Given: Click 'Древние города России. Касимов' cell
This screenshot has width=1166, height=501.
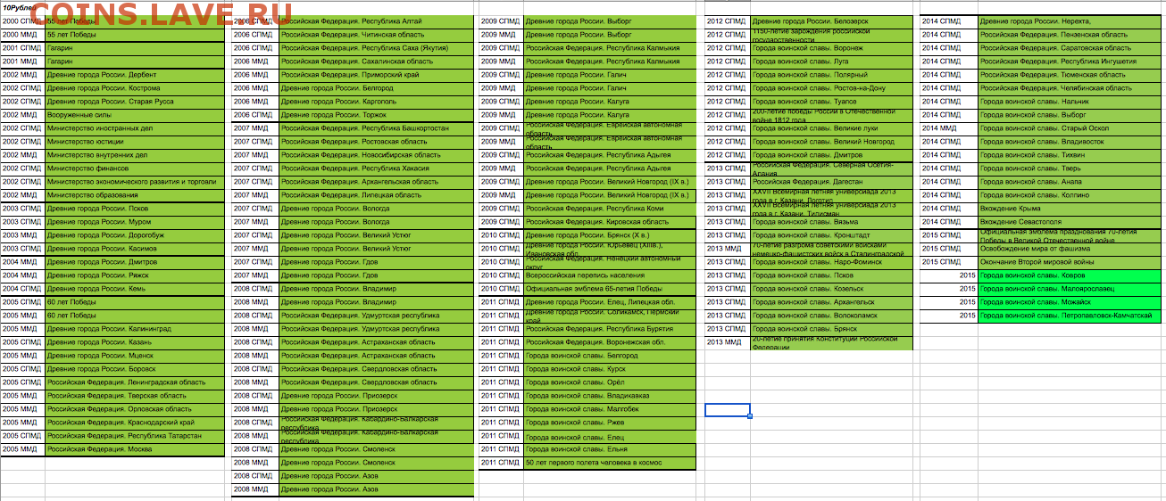Looking at the screenshot, I should click(x=134, y=249).
